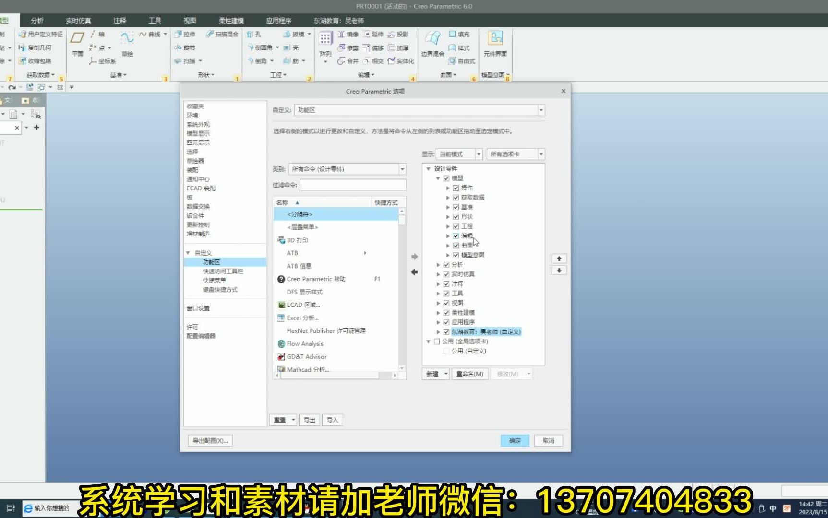
Task: Click the 填充 (Fill) tool
Action: [459, 34]
